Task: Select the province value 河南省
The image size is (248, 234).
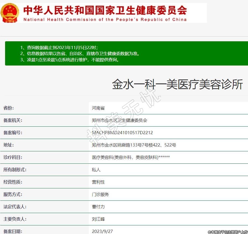Action: click(98, 108)
